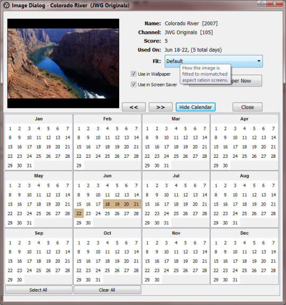286x305 pixels.
Task: Select December 31 in the calendar
Action: click(235, 280)
